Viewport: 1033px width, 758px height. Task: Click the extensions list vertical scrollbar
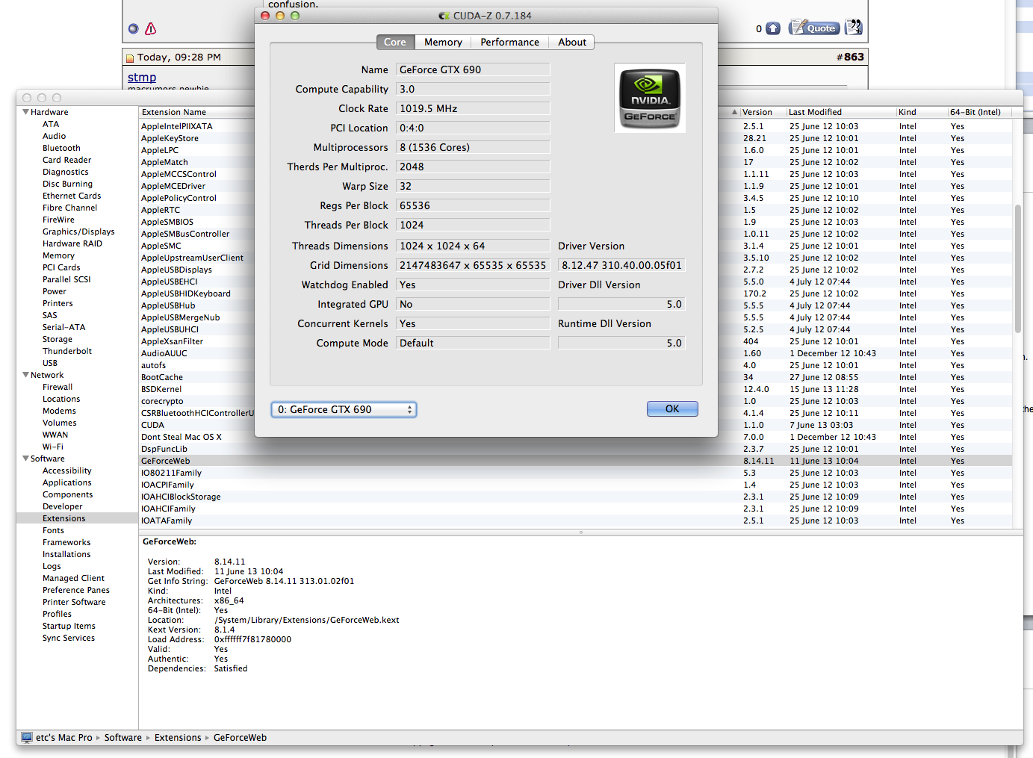[x=1017, y=269]
